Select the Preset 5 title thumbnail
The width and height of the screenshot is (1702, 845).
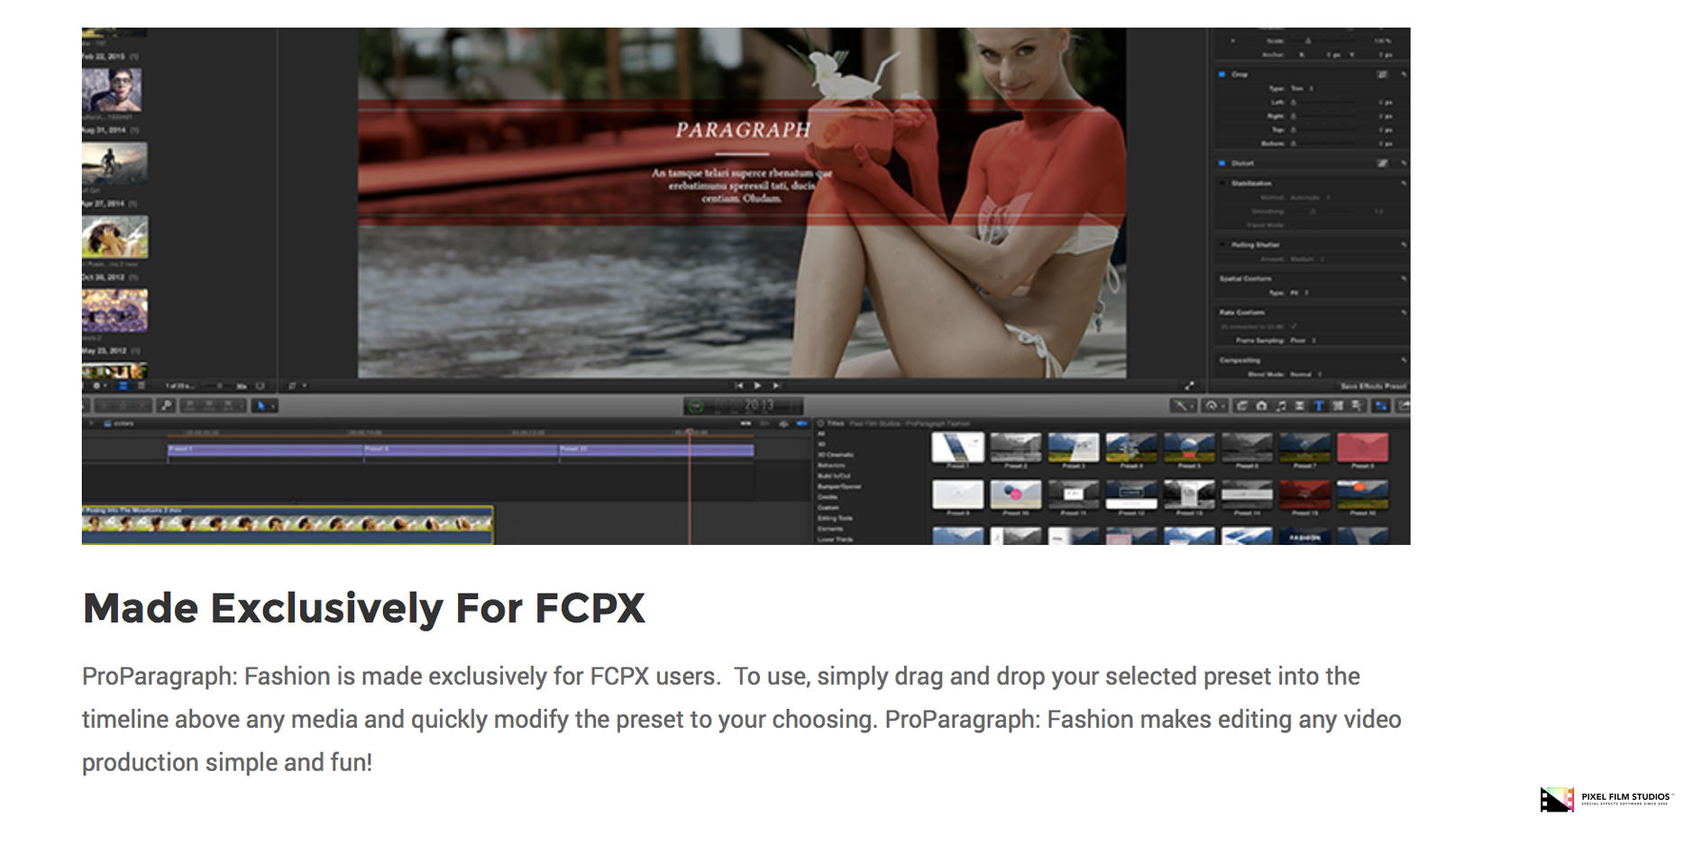click(x=1189, y=448)
